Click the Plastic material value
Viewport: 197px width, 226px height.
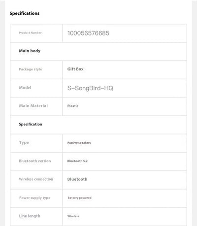(x=73, y=106)
